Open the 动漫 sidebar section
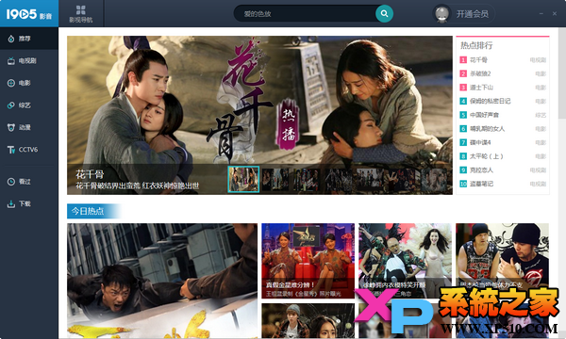 (29, 127)
